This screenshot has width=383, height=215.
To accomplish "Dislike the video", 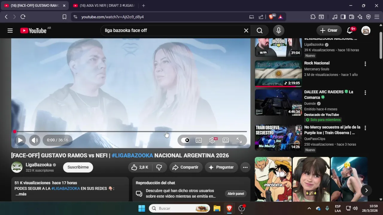I will [x=159, y=167].
